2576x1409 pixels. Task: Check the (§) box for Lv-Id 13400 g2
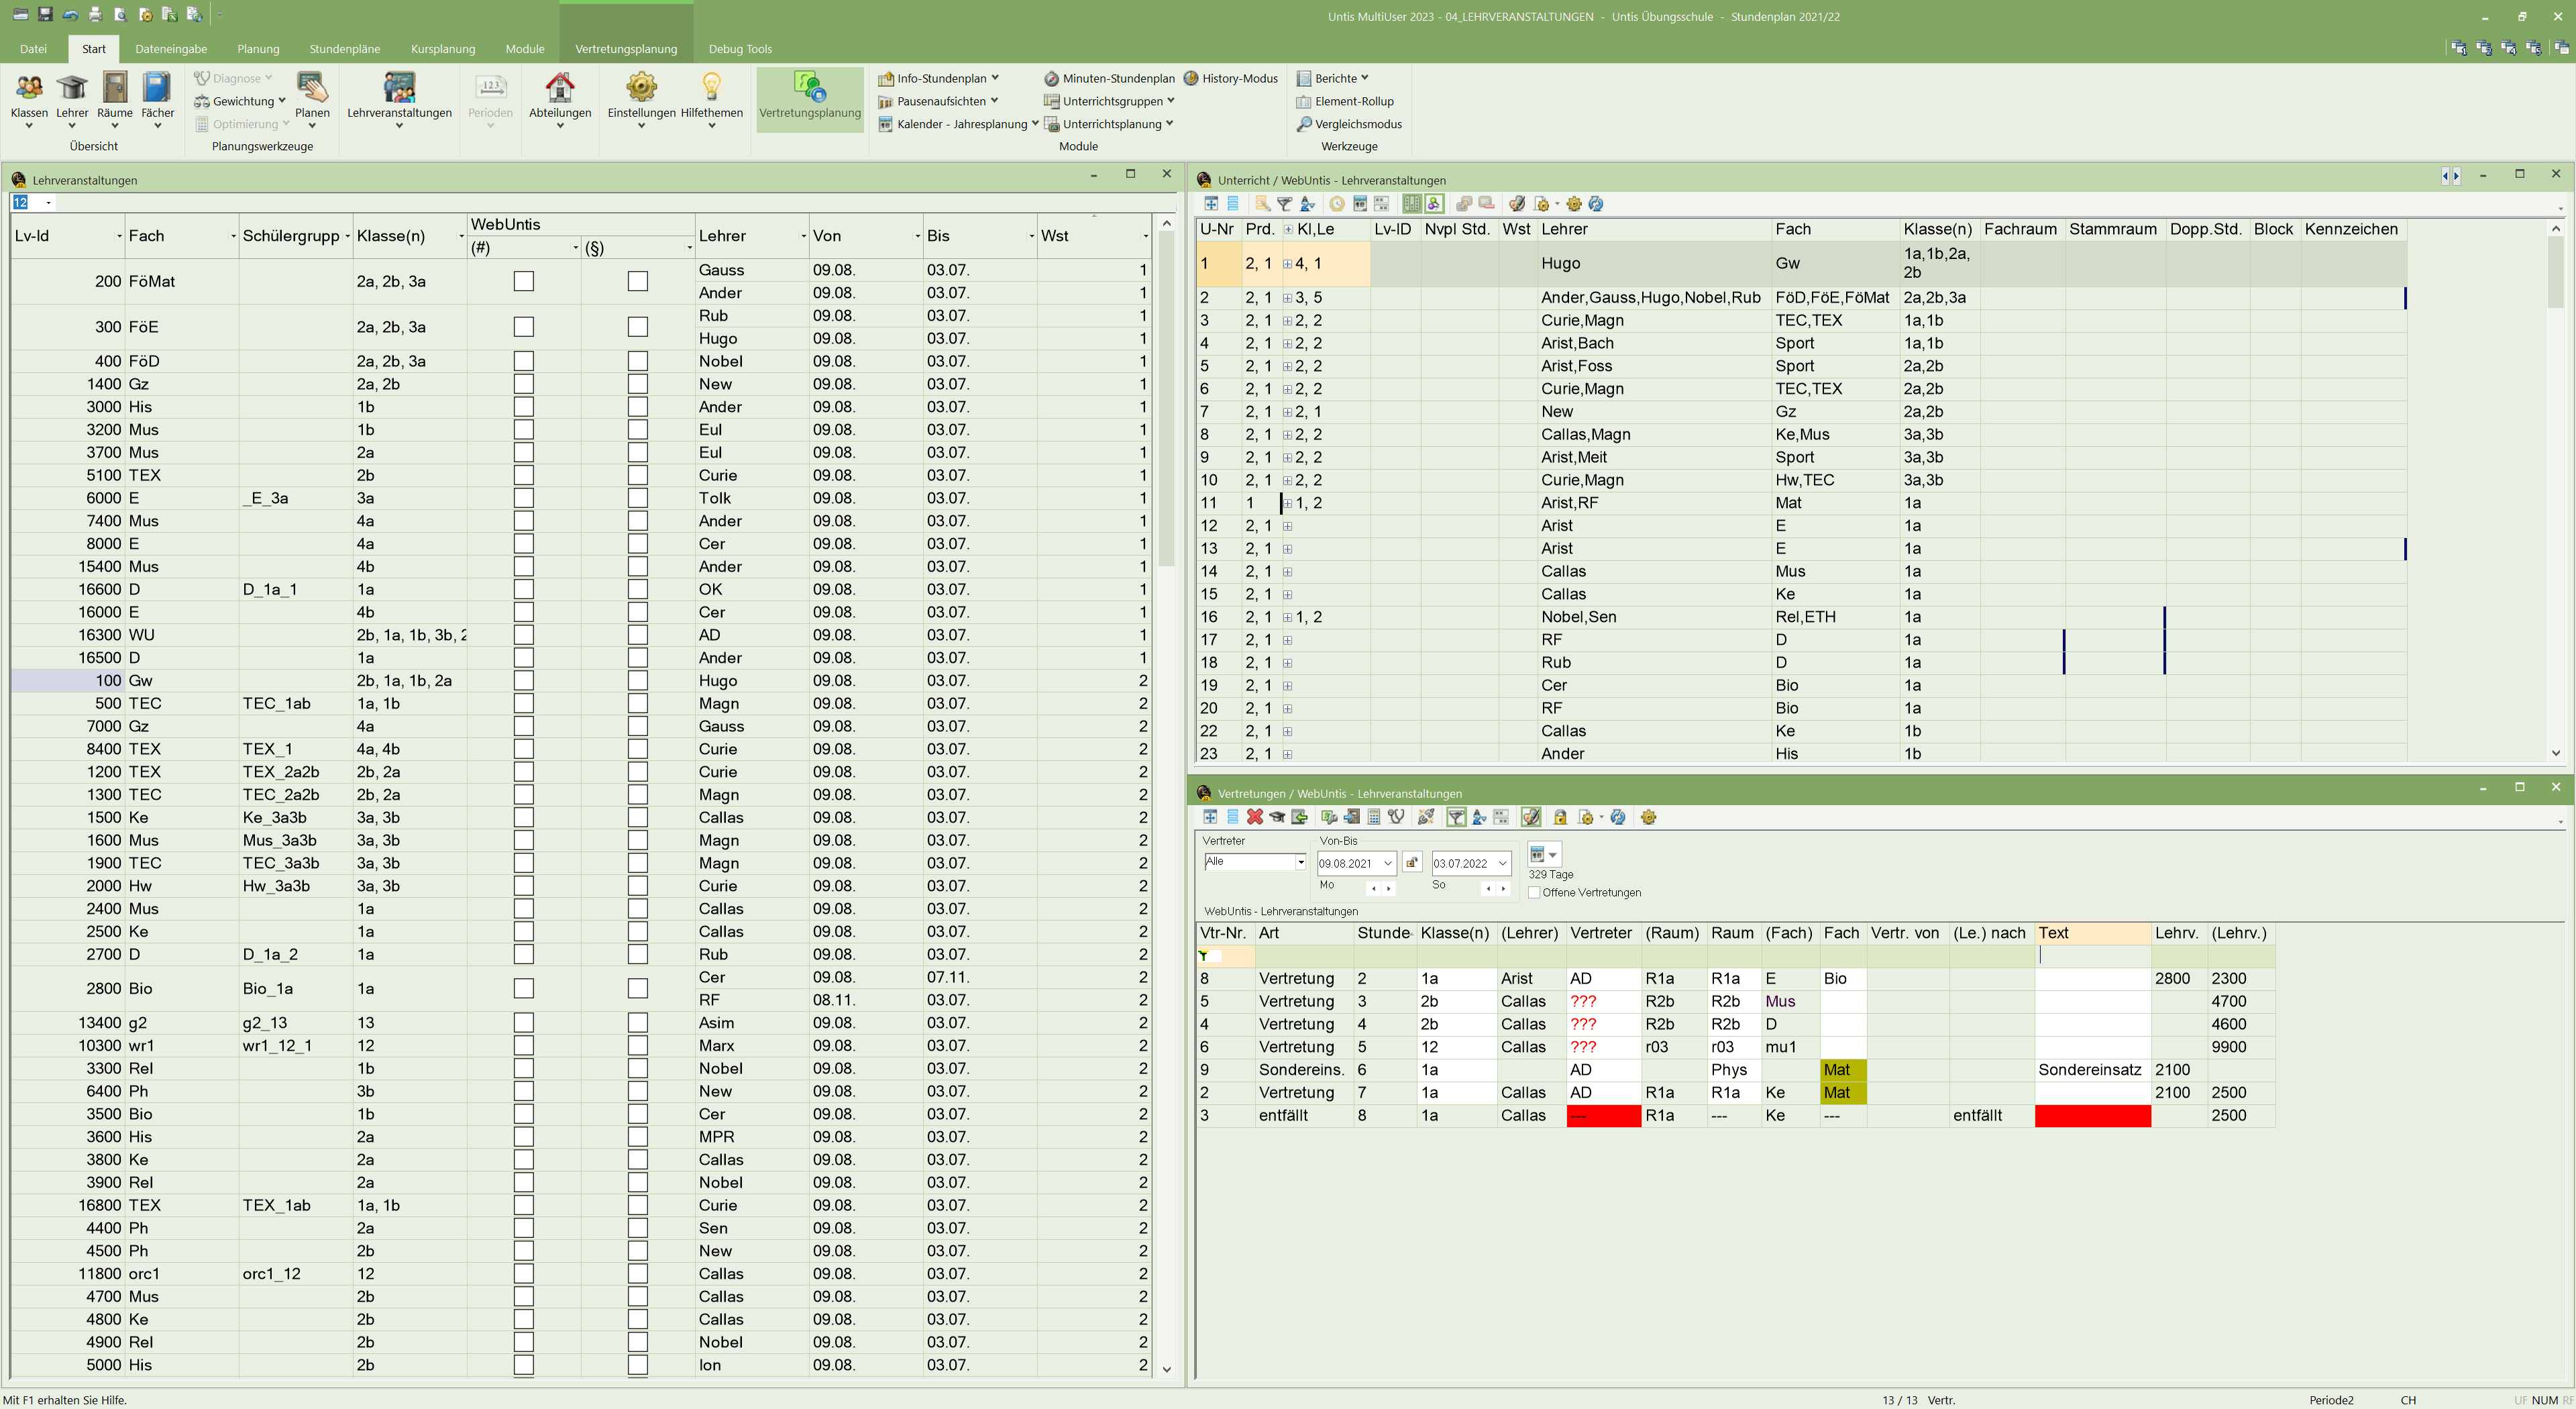point(638,1023)
